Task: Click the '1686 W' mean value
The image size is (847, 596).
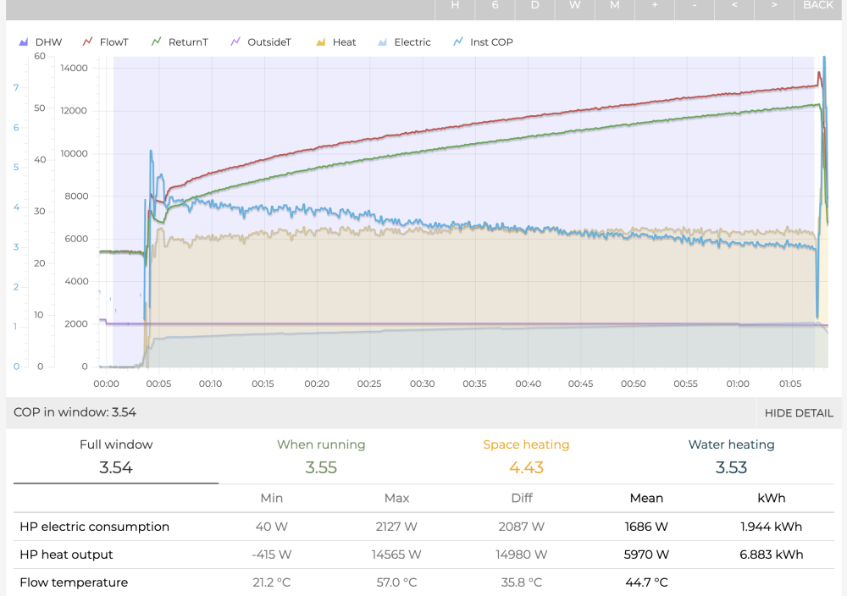Action: pos(646,527)
